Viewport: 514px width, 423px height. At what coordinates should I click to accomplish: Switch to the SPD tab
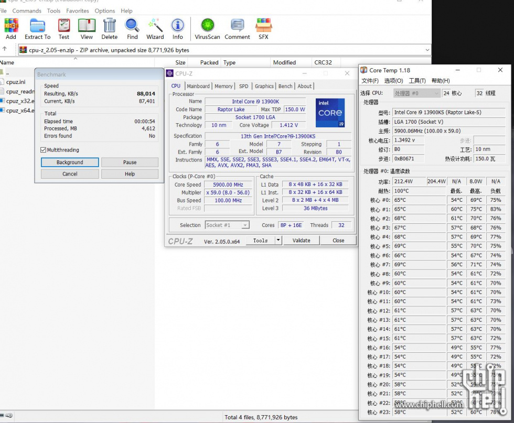click(x=243, y=86)
